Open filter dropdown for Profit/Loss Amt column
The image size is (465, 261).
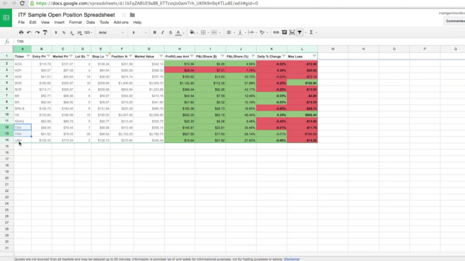tap(192, 56)
